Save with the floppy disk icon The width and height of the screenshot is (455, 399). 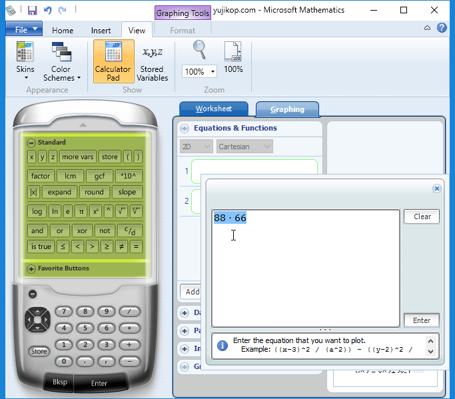(x=32, y=11)
